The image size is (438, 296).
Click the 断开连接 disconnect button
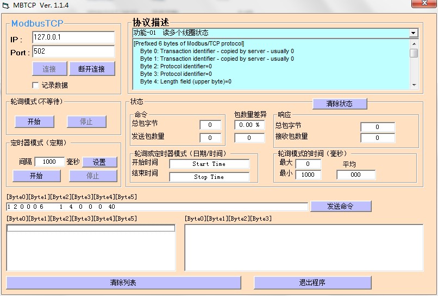(92, 69)
